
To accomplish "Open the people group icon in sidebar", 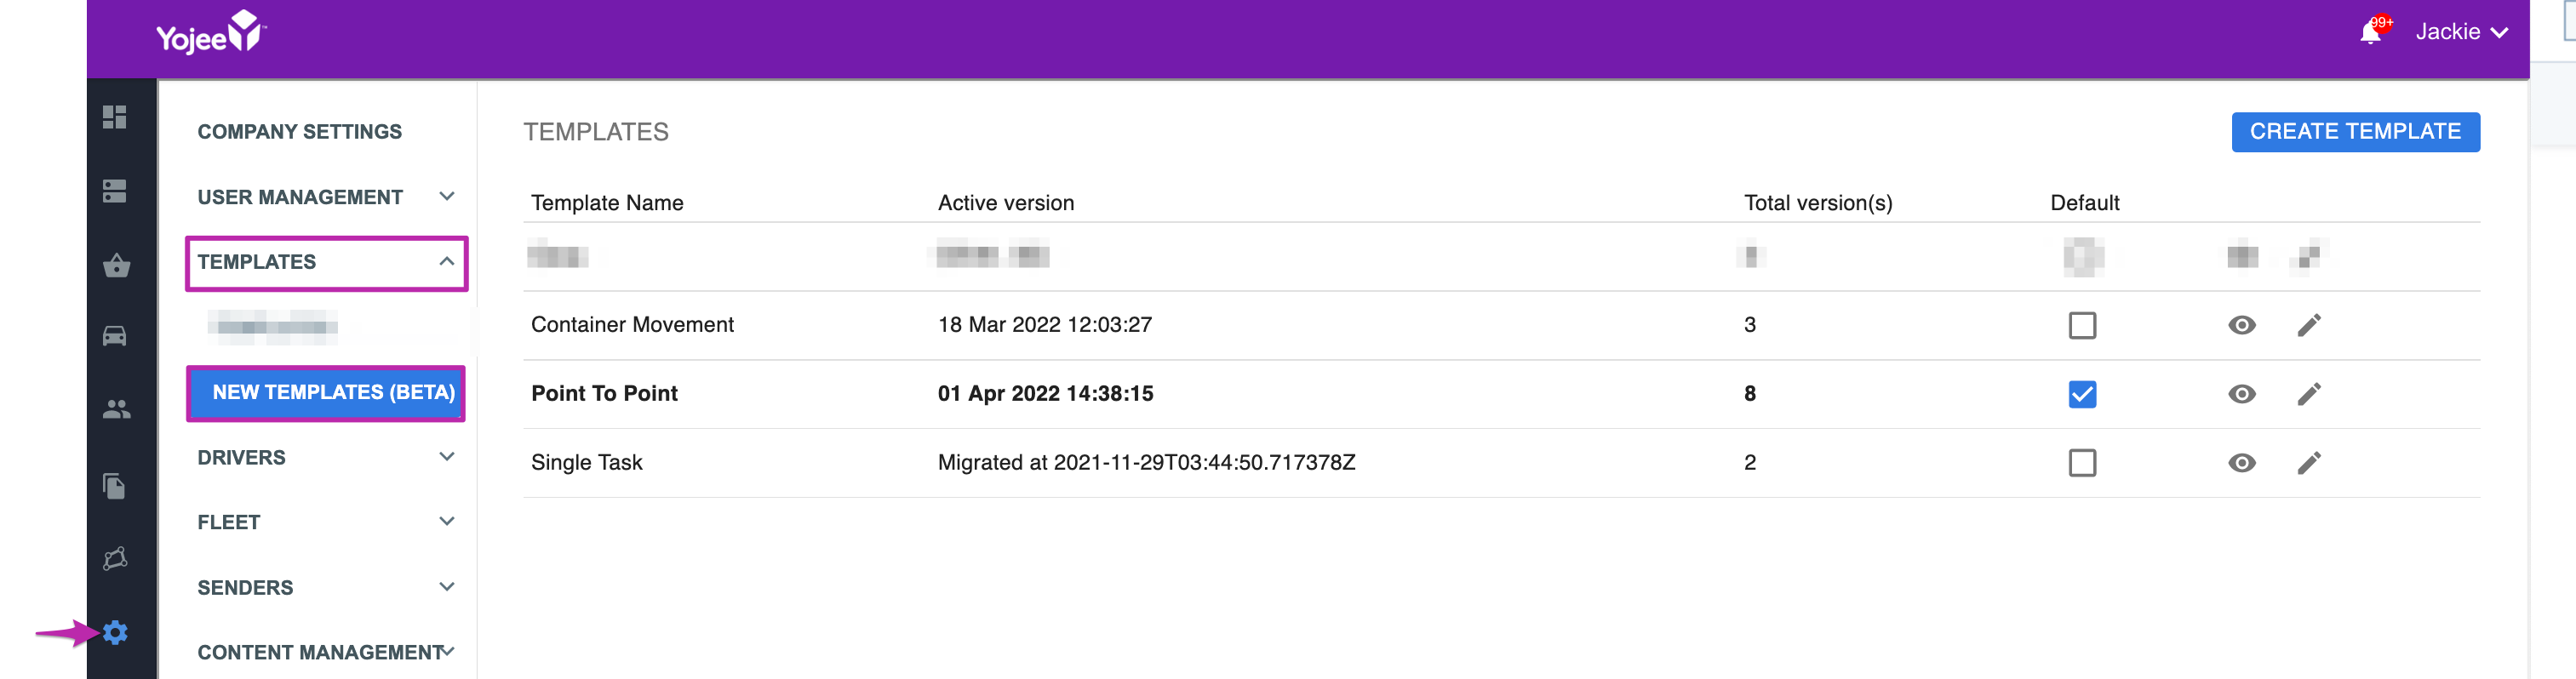I will [x=116, y=409].
